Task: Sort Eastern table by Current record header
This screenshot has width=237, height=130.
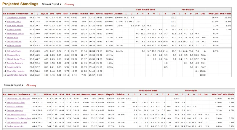Action: 74,14
